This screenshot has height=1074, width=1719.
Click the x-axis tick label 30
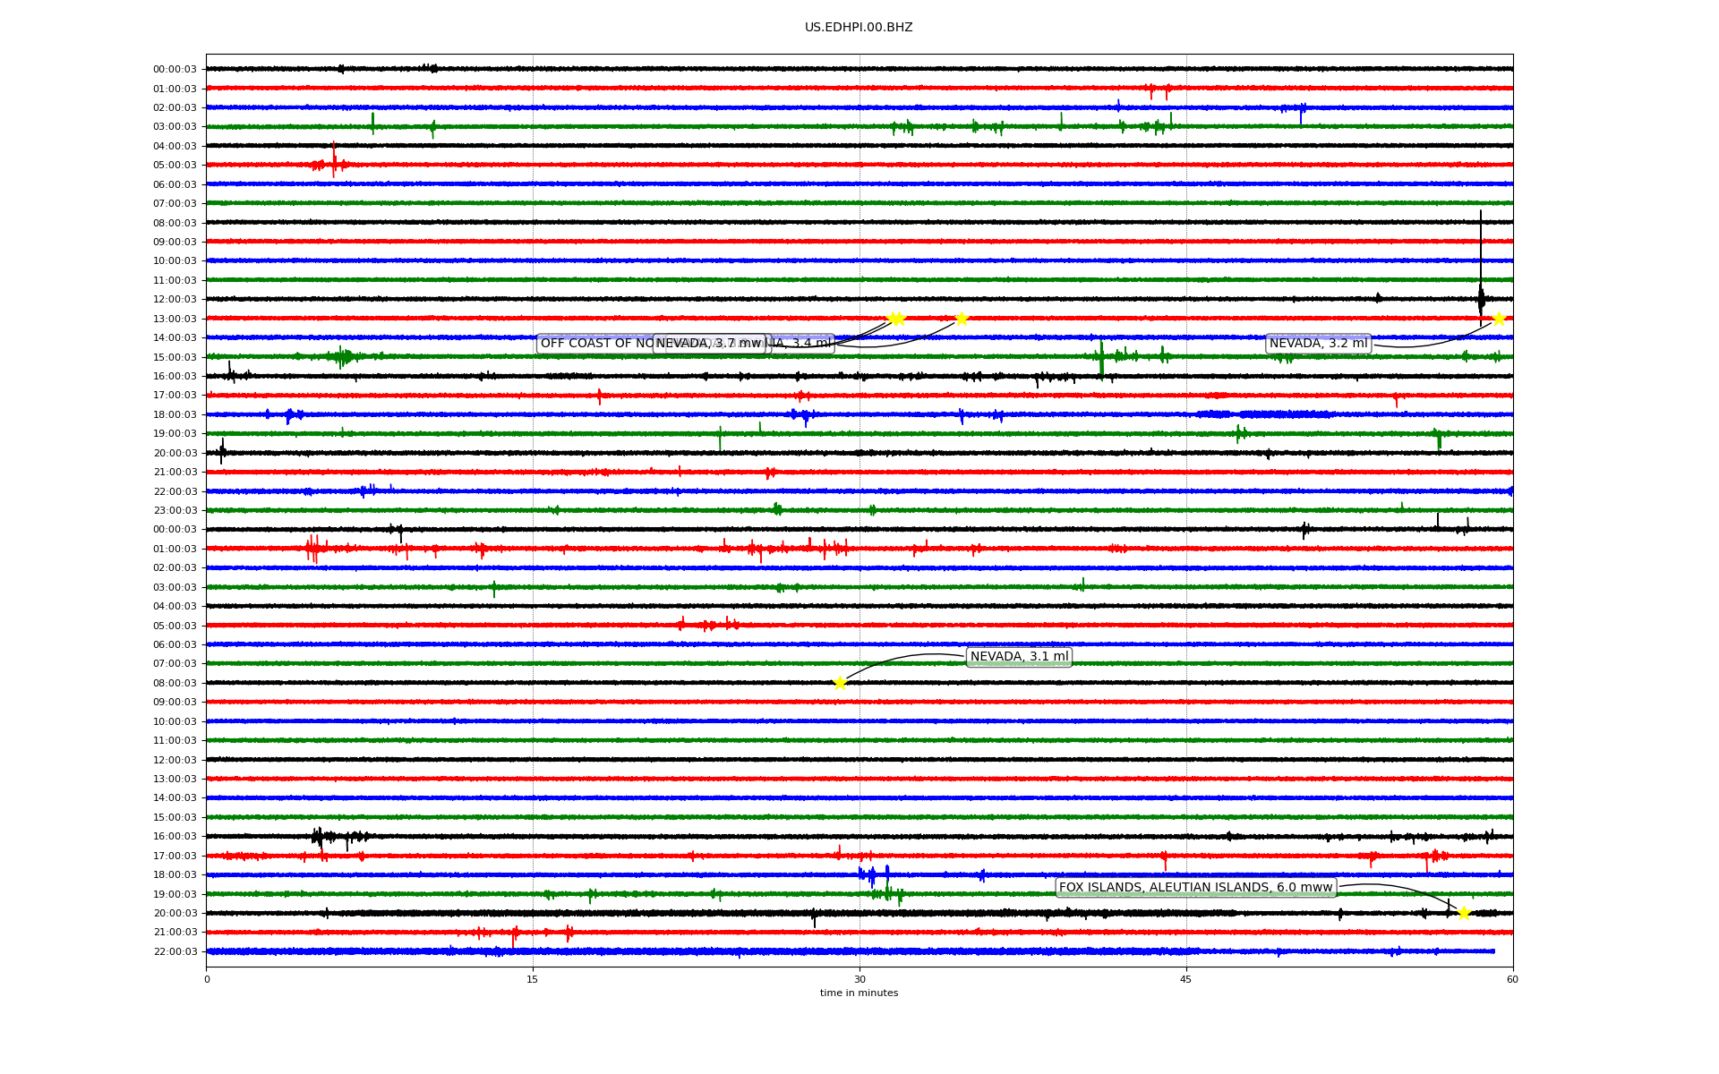[859, 979]
